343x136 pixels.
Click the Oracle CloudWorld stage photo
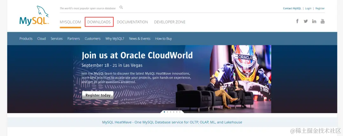point(223,79)
